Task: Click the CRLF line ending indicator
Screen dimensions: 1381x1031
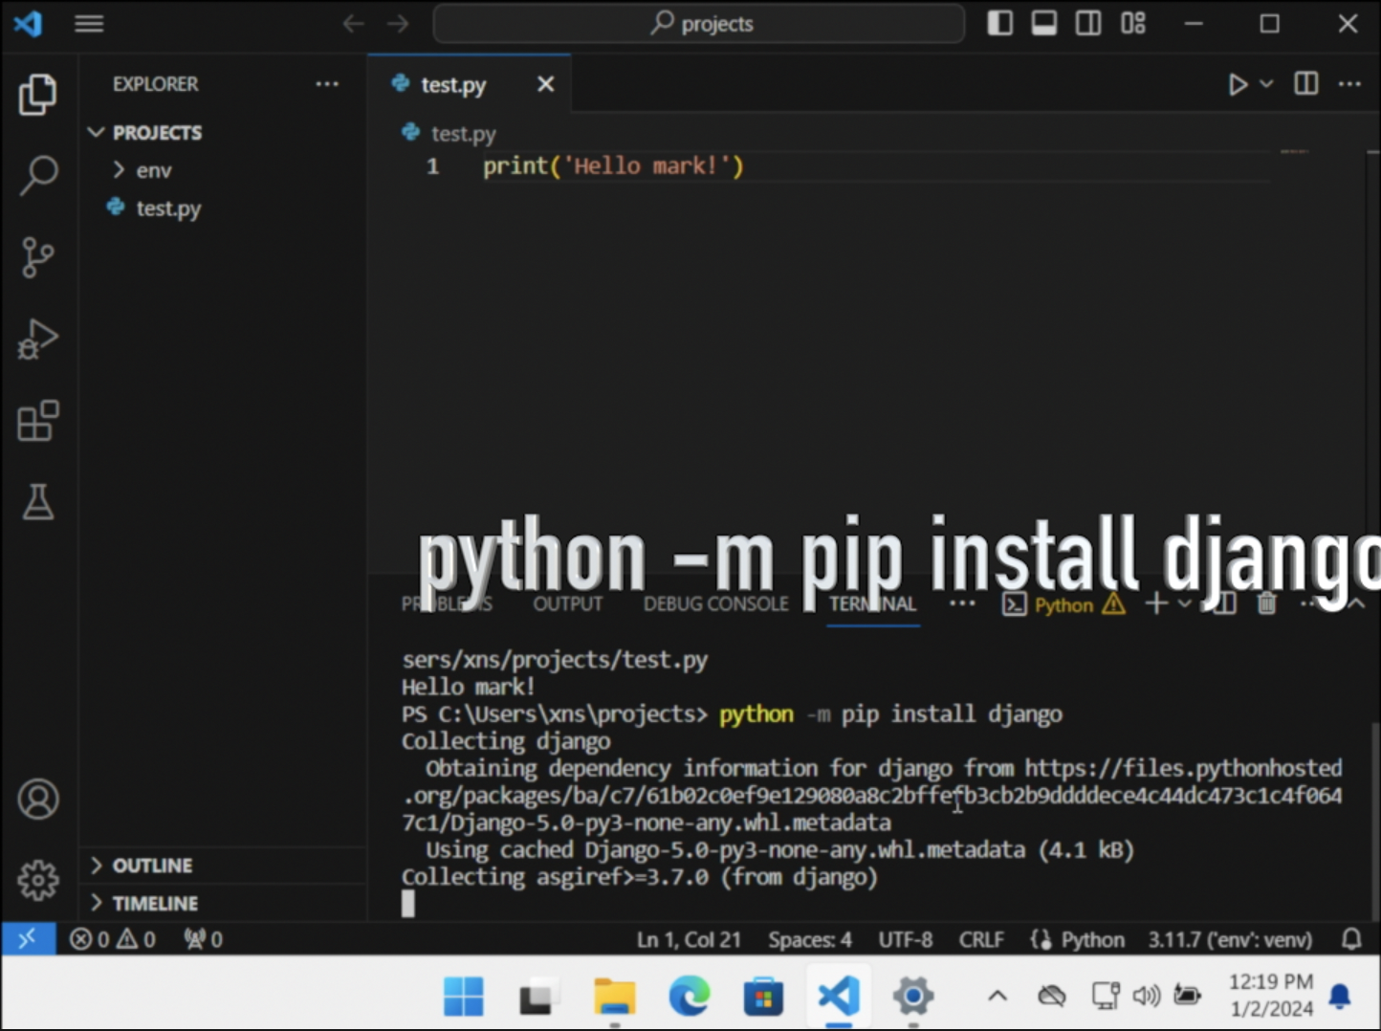Action: [981, 939]
